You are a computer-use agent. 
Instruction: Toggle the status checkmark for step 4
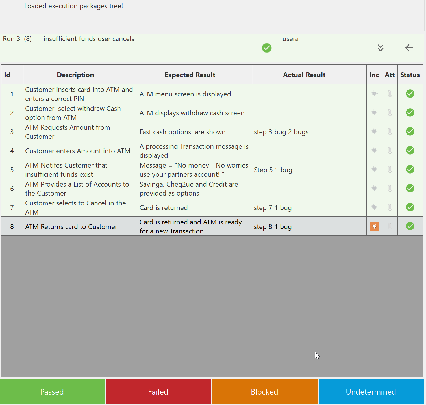coord(410,150)
